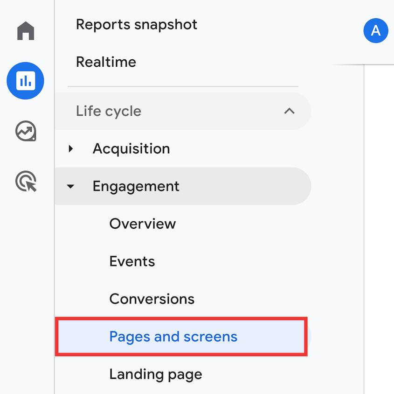Open the Engagement Overview report
This screenshot has width=394, height=394.
[x=143, y=224]
